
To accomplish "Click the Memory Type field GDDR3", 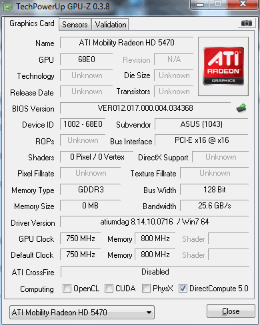I will click(x=91, y=190).
